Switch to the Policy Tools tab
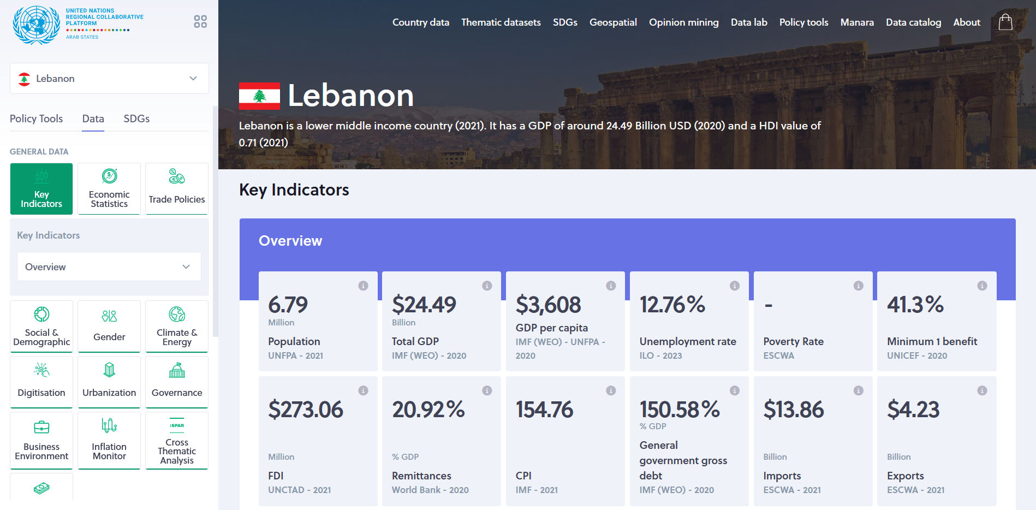 point(36,118)
